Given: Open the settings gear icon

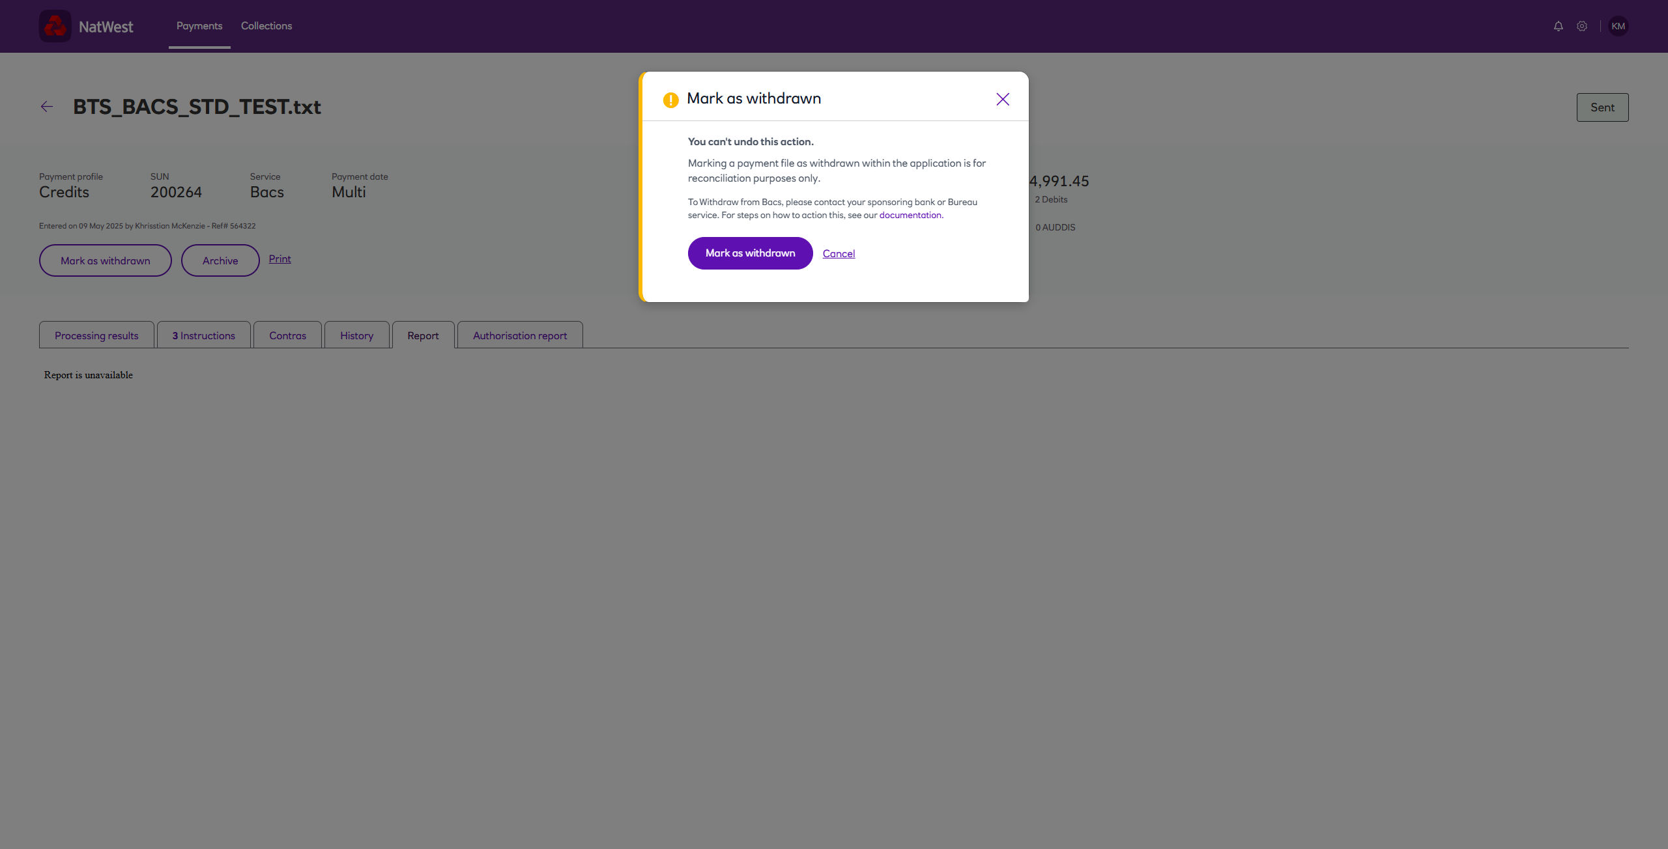Looking at the screenshot, I should tap(1582, 26).
